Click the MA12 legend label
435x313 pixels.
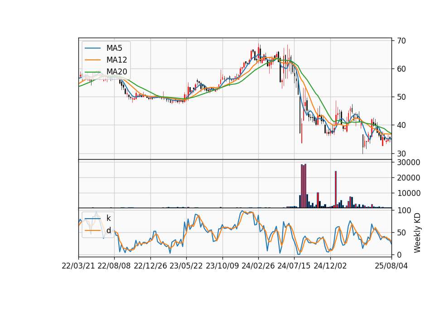(116, 60)
